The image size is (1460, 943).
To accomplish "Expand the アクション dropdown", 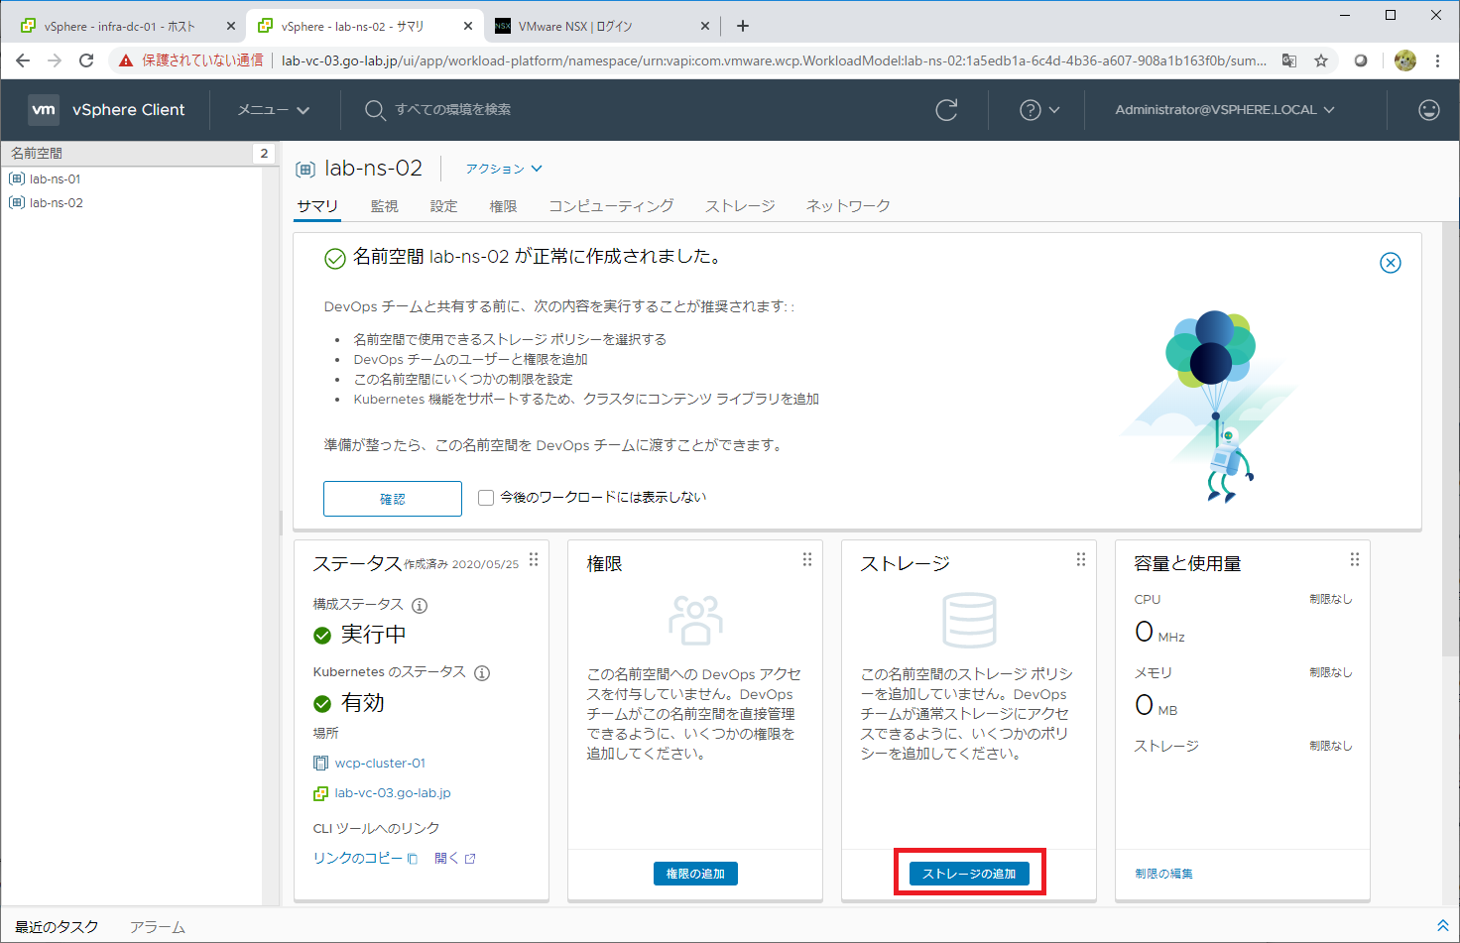I will [x=504, y=169].
